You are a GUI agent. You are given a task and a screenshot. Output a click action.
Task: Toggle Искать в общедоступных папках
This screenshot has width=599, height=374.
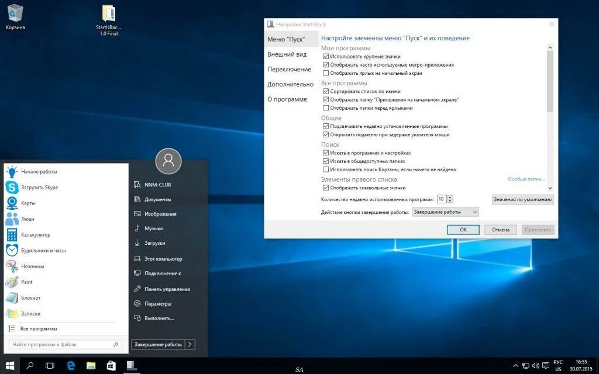(x=326, y=161)
